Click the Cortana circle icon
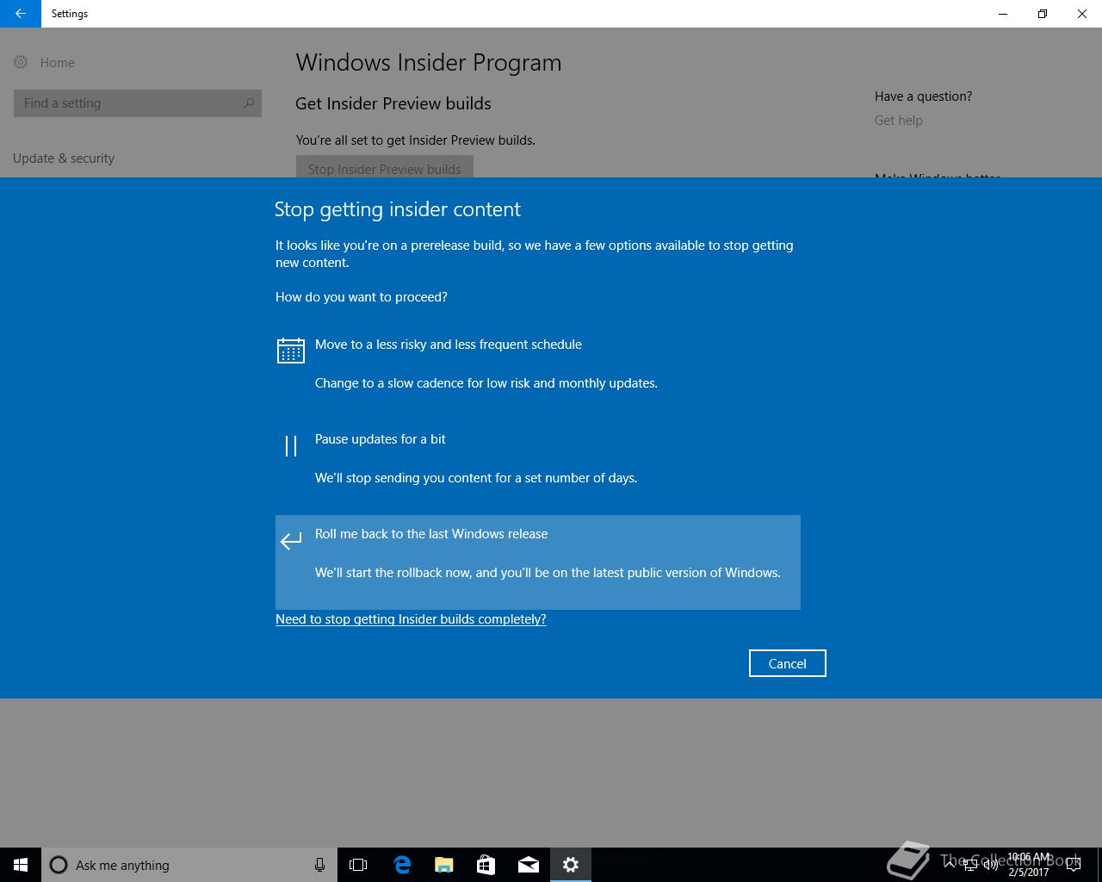This screenshot has height=882, width=1102. click(59, 865)
